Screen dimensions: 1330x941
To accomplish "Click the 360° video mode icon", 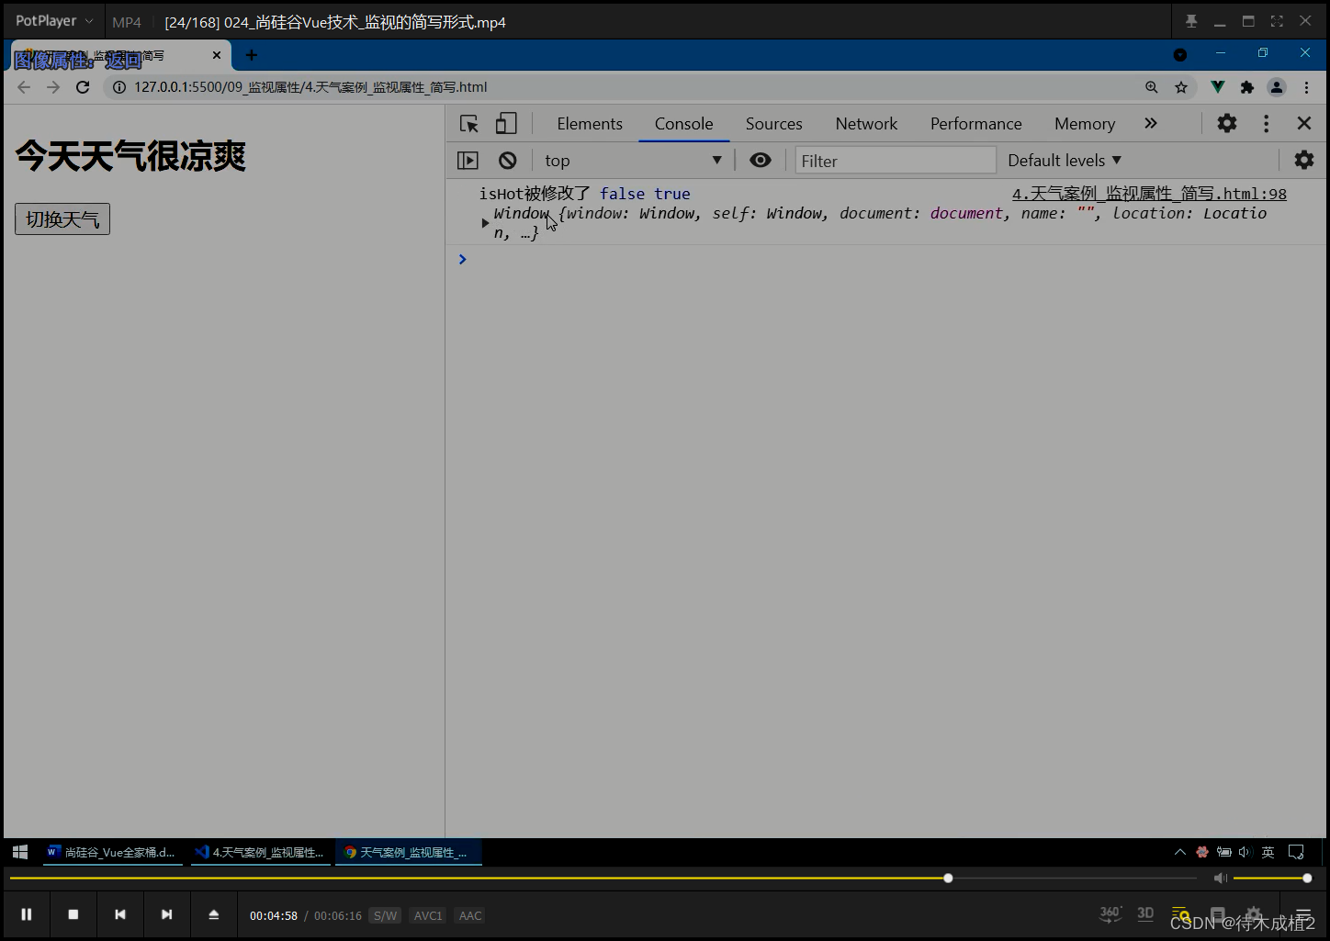I will coord(1110,913).
